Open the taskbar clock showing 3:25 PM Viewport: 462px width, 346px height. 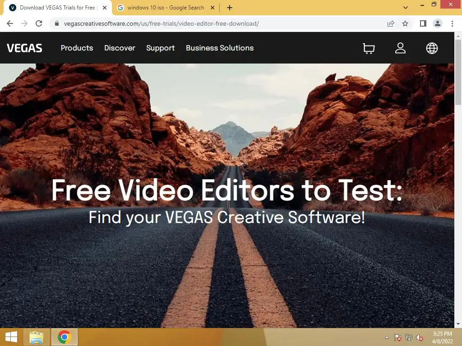[442, 337]
